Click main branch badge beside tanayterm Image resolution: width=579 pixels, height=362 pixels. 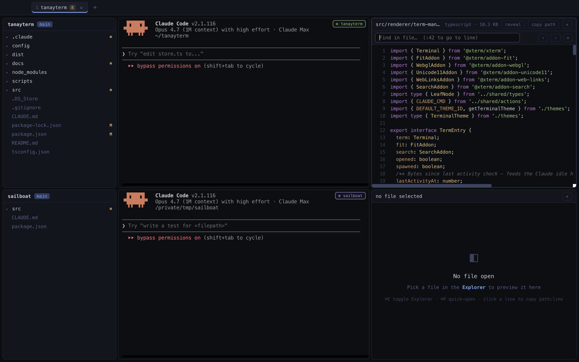45,24
